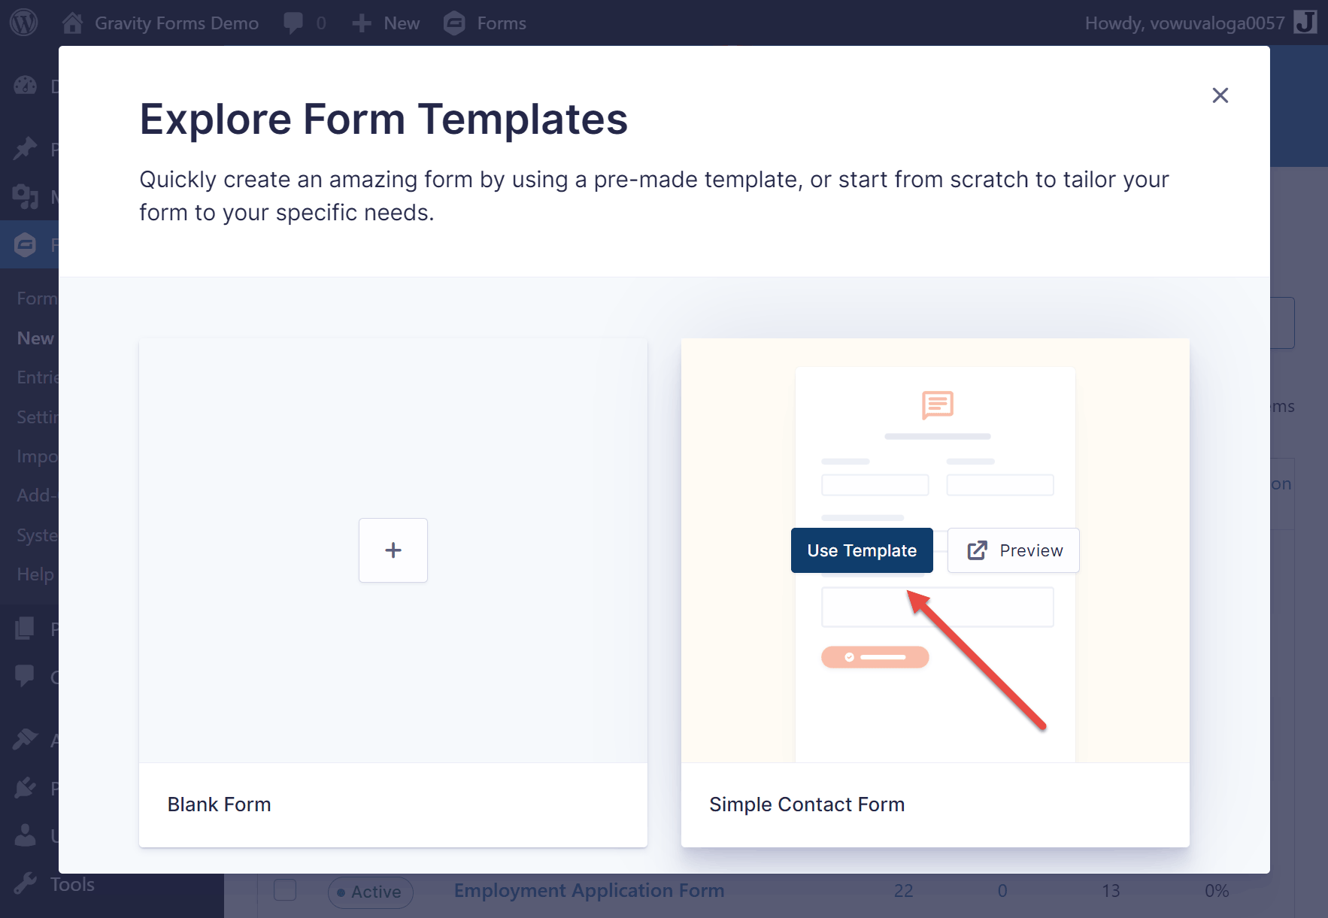The height and width of the screenshot is (918, 1328).
Task: Click Use Template for Simple Contact Form
Action: pyautogui.click(x=862, y=550)
